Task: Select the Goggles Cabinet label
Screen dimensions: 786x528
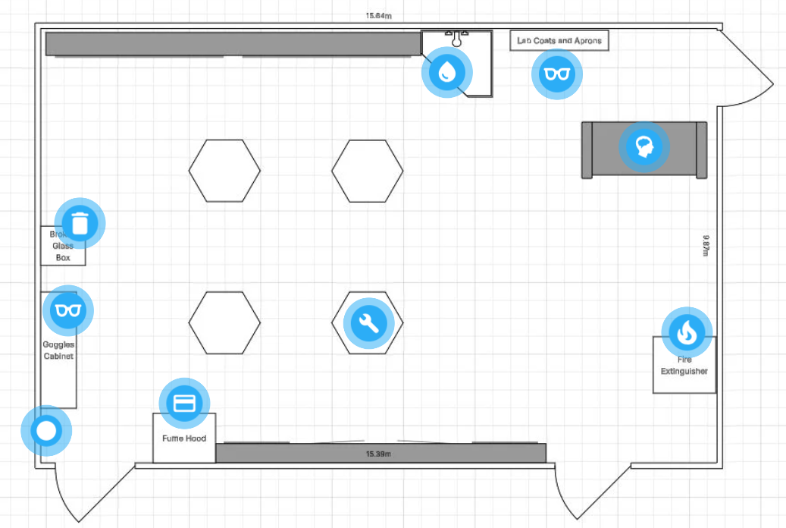Action: point(58,350)
